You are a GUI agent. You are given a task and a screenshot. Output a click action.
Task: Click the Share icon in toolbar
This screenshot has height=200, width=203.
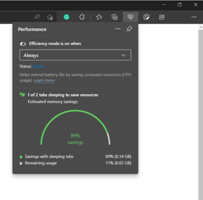click(162, 17)
